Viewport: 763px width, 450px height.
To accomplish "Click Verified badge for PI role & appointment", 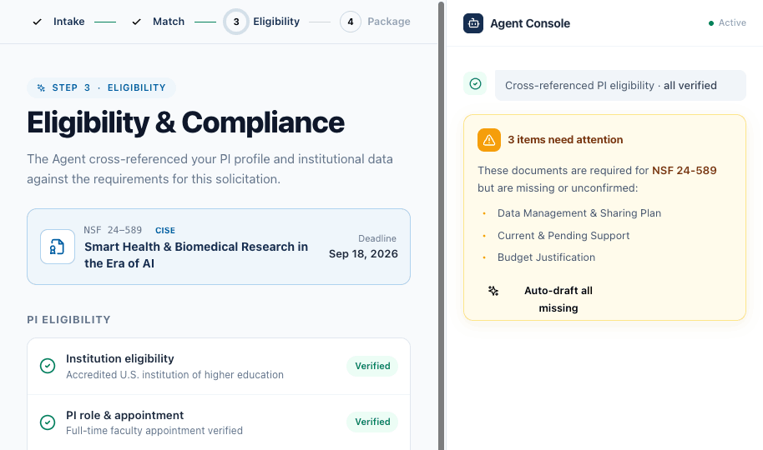I will [372, 422].
